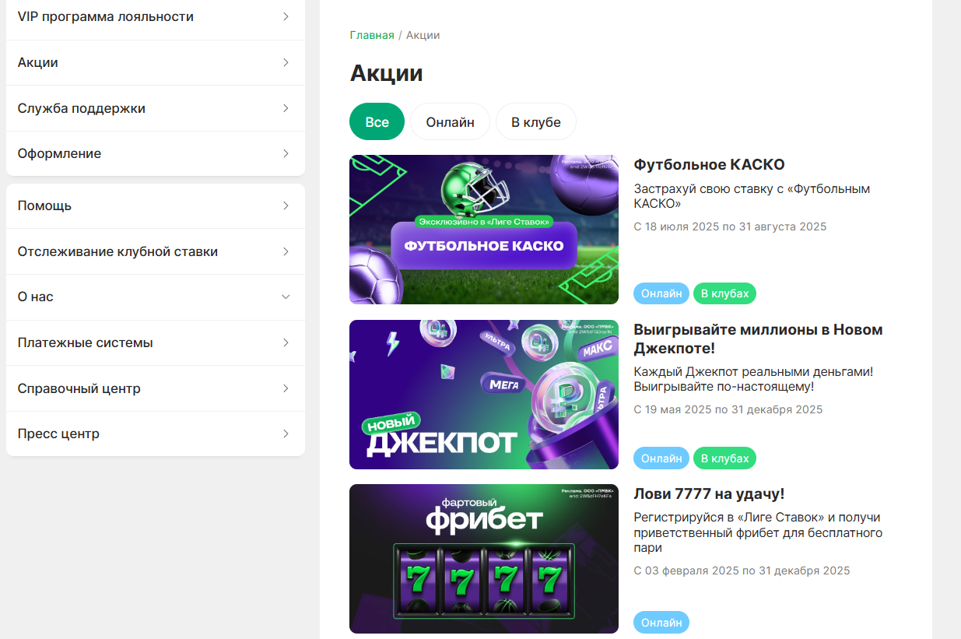The height and width of the screenshot is (639, 961).
Task: Open the Лови 7777 на удачу! title
Action: (x=709, y=494)
